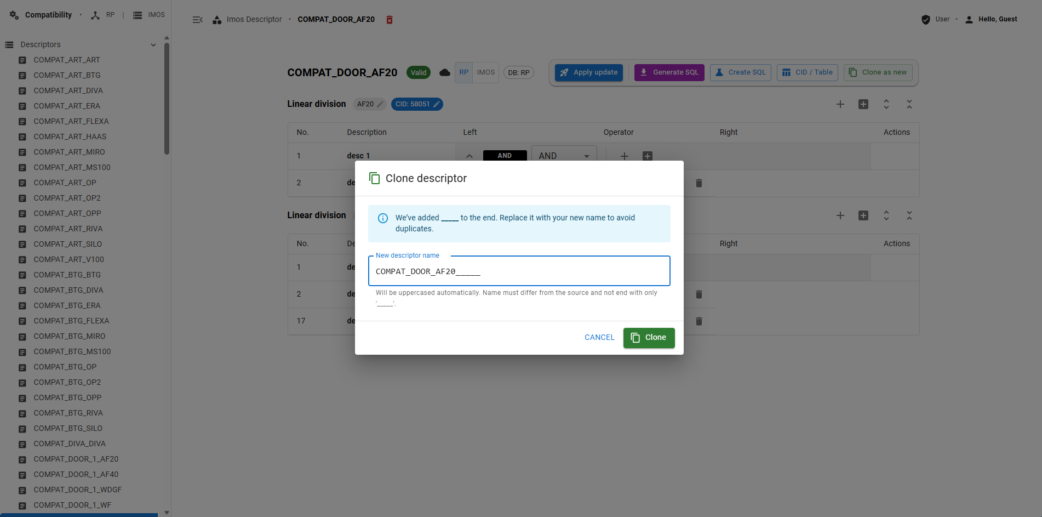Collapse row 1 chevron up
Screen dimensions: 1042x517
(x=470, y=156)
